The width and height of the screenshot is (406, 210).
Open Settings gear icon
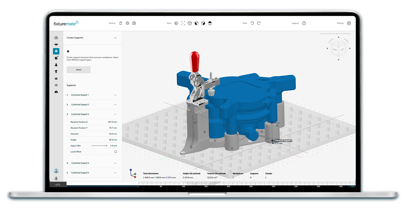point(349,23)
